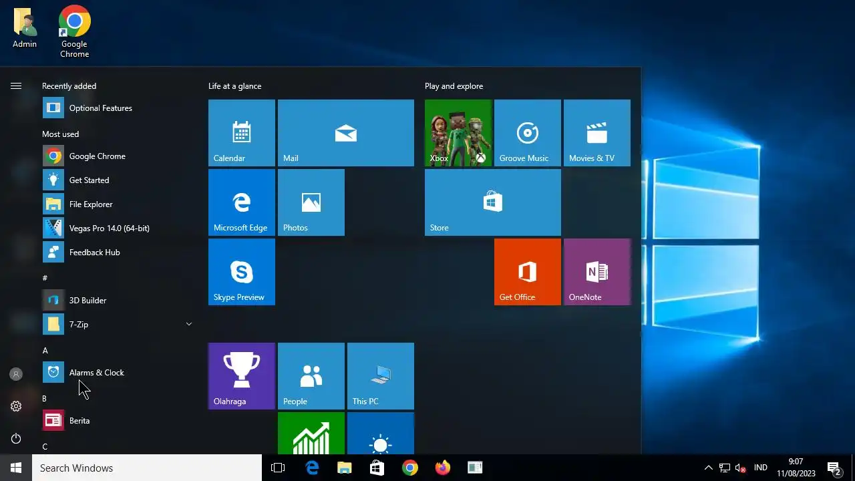
Task: Click the Get Office tile
Action: tap(528, 272)
